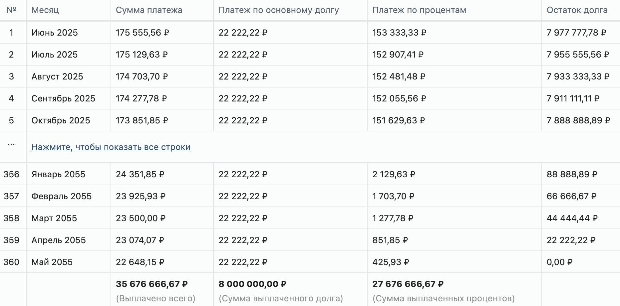Click the ellipsis in the collapsed row
Viewport: 620px width, 306px height.
pyautogui.click(x=11, y=145)
